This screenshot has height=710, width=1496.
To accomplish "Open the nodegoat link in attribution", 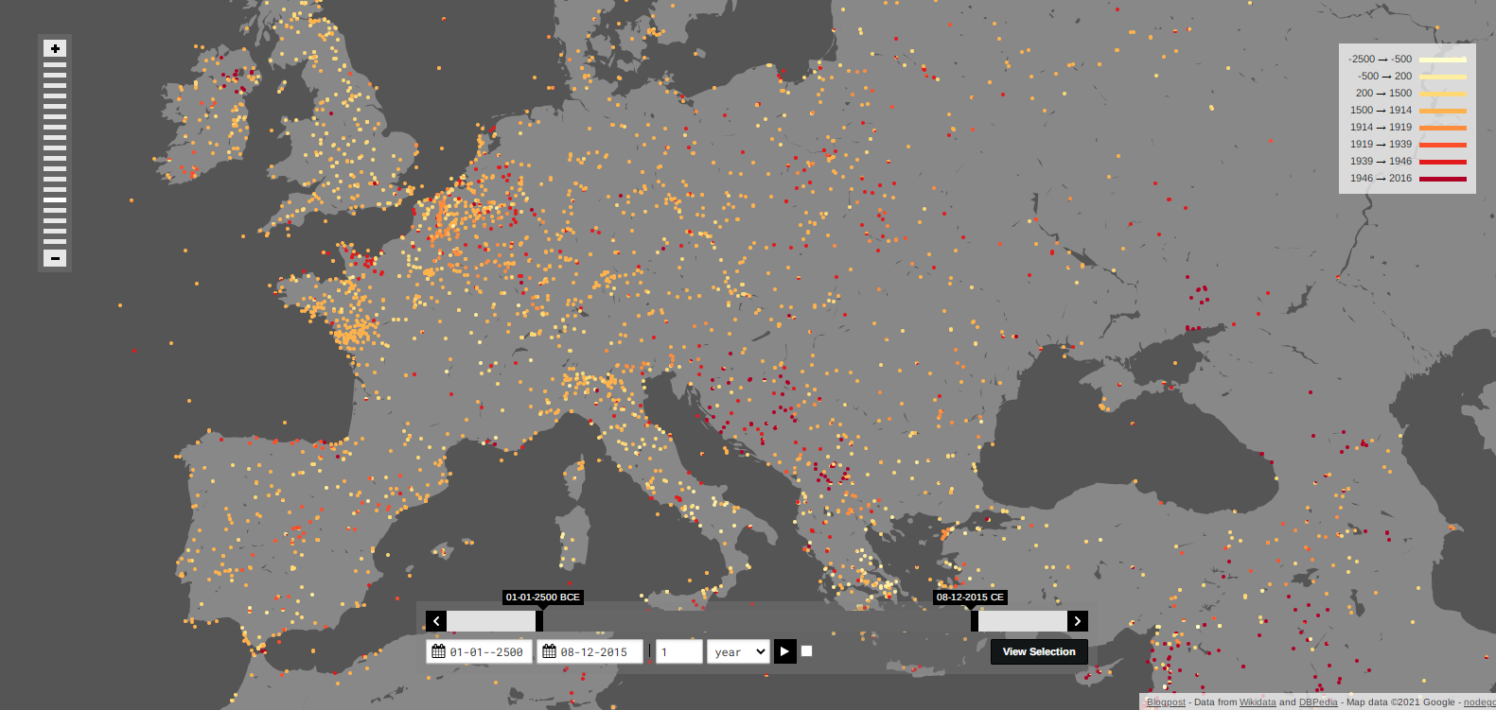I will point(1480,701).
